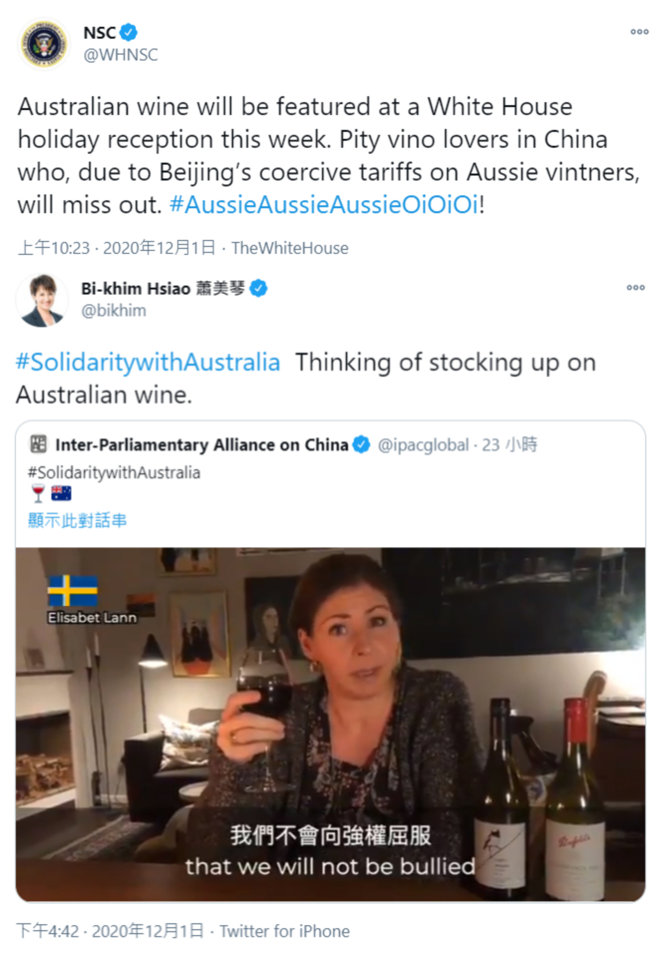Open NSC tweet timestamp 2020年12月1日
This screenshot has height=954, width=669.
pos(159,248)
